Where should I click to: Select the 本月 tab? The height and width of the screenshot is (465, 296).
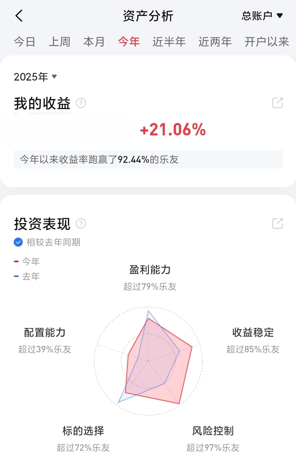pyautogui.click(x=94, y=42)
